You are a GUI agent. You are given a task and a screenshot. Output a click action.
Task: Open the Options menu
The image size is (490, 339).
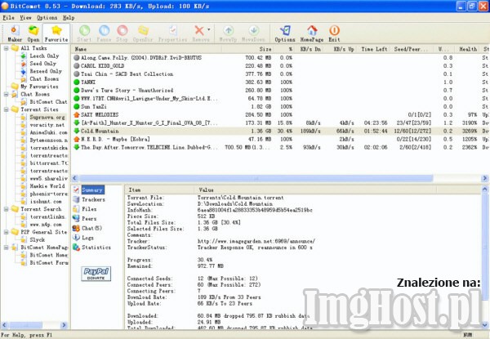47,18
